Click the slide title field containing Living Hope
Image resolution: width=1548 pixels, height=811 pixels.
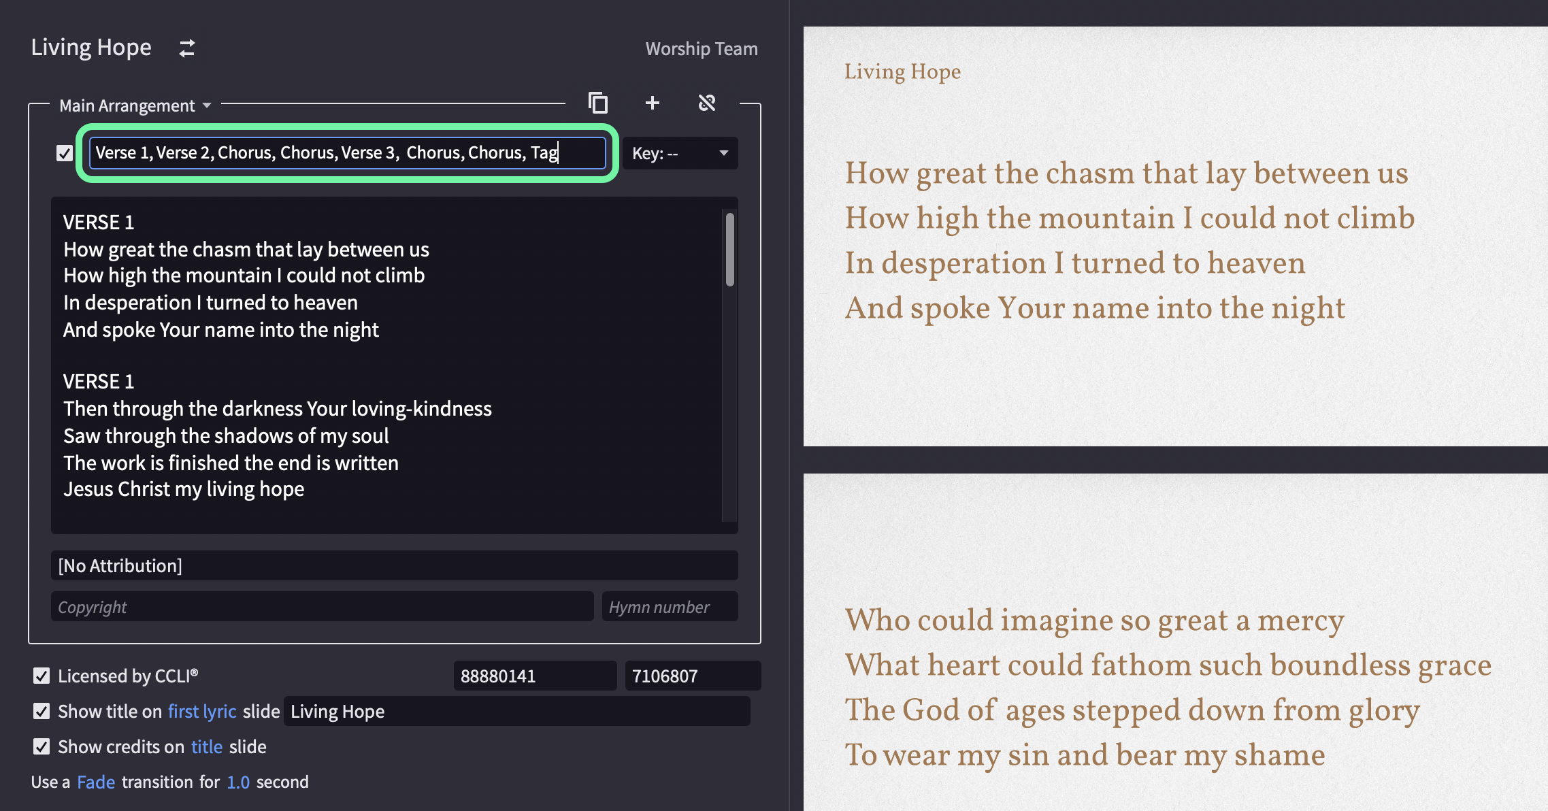(517, 711)
